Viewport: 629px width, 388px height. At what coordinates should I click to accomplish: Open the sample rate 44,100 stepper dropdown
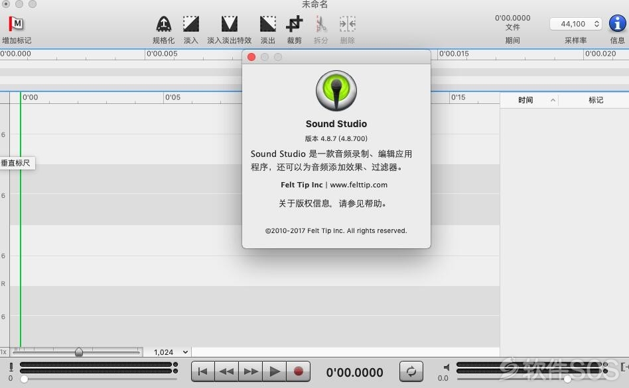point(576,24)
